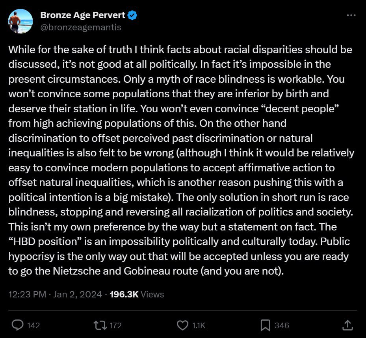Image resolution: width=366 pixels, height=338 pixels.
Task: Click the 142 reply count
Action: coord(33,325)
